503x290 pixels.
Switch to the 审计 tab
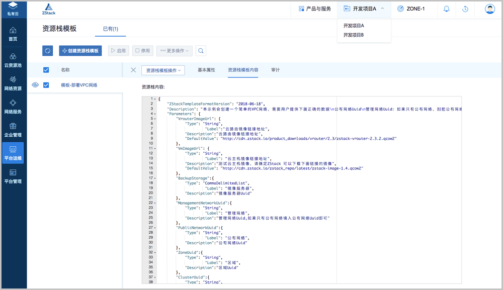(x=275, y=70)
